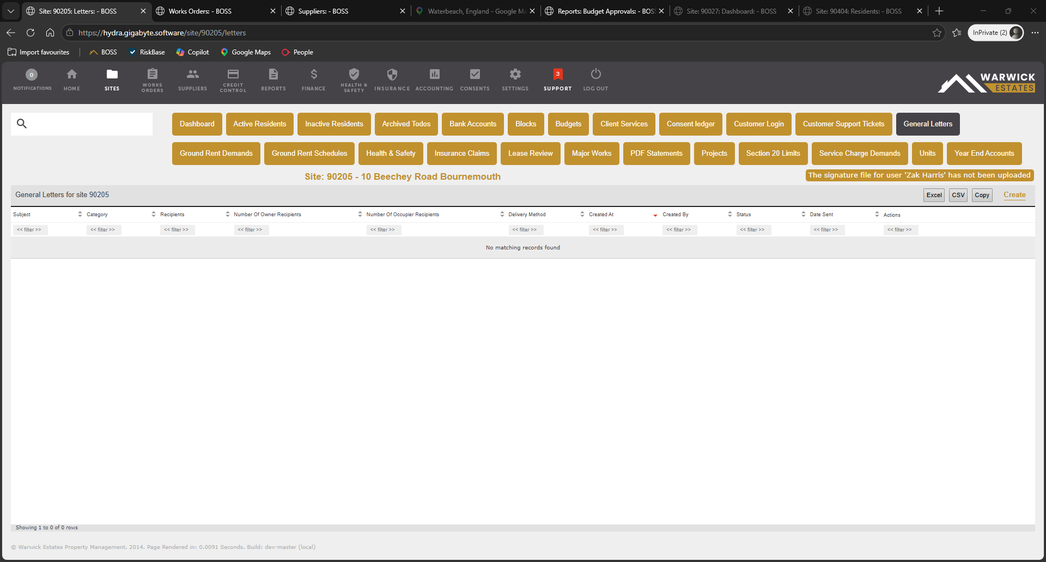The image size is (1046, 562).
Task: Go to Home icon in navigation
Action: tap(72, 74)
